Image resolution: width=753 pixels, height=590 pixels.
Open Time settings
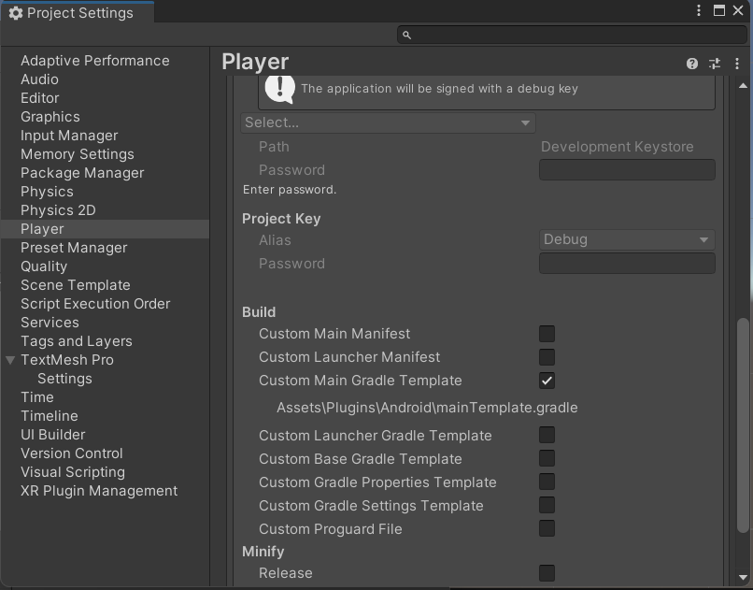(37, 397)
